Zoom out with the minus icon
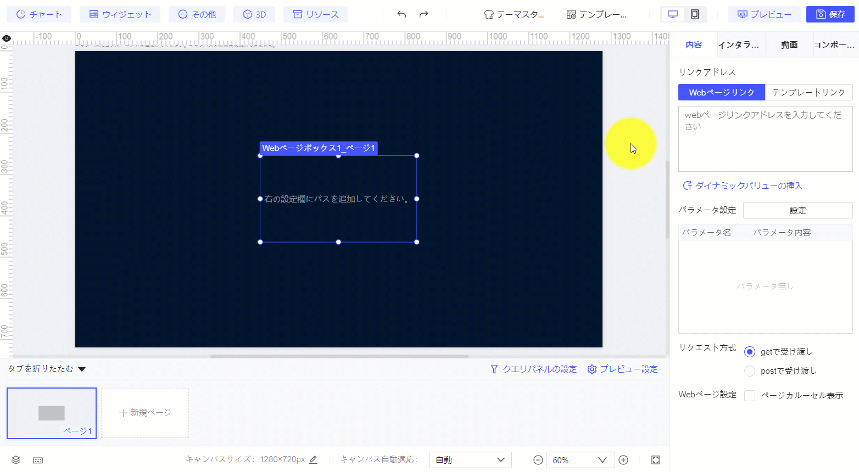The image size is (859, 472). coord(538,460)
